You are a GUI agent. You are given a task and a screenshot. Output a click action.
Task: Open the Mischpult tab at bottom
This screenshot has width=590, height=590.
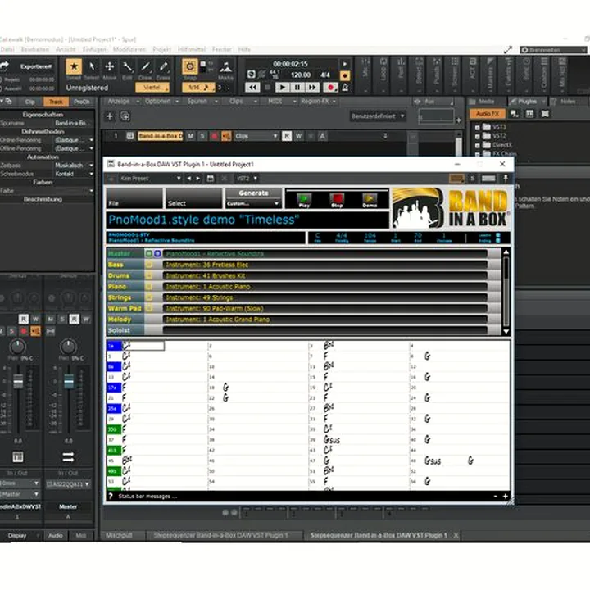coord(119,535)
